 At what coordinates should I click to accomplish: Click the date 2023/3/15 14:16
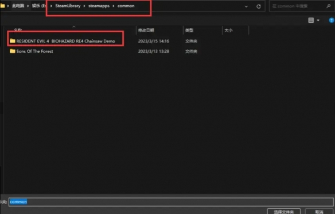pyautogui.click(x=153, y=41)
